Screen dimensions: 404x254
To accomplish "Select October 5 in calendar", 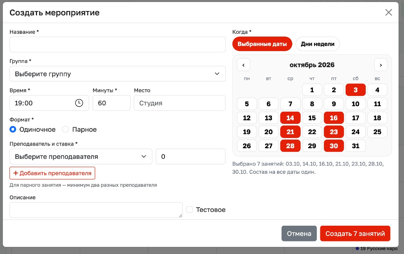I will pyautogui.click(x=247, y=104).
